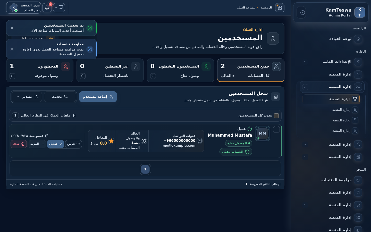Viewport: 371px width, 232px height.
Task: Click the إجمالي النتائج المعروضة footer text
Action: 263,184
